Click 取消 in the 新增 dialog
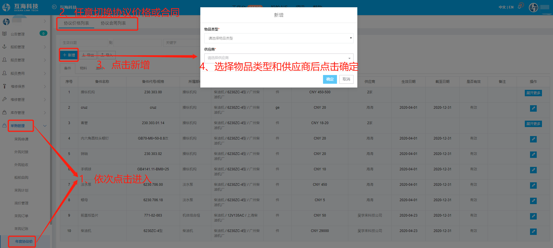Screen dimensions: 553x248 tap(346, 79)
